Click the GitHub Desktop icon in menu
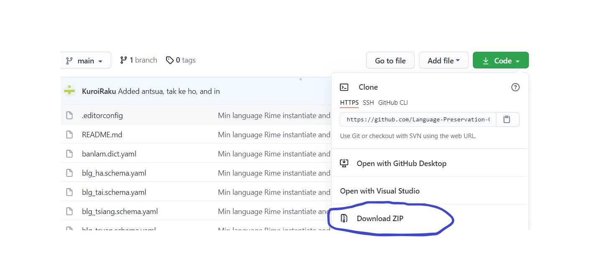Image resolution: width=592 pixels, height=267 pixels. (x=344, y=163)
